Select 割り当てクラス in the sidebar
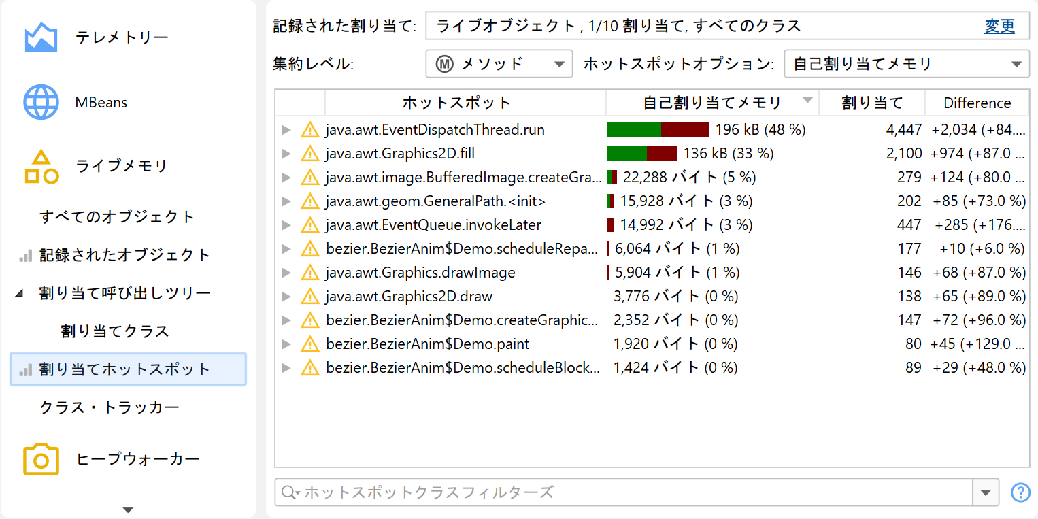Image resolution: width=1038 pixels, height=519 pixels. (114, 331)
